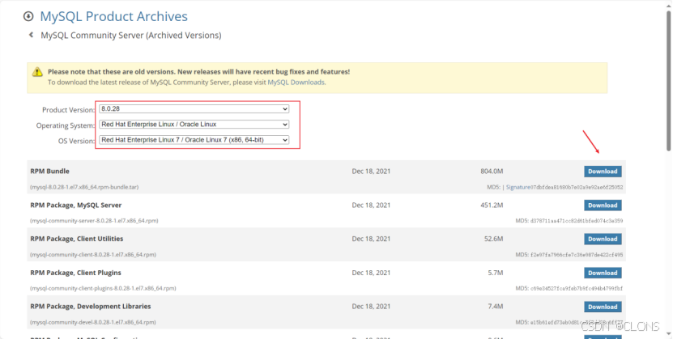
Task: Click the MD5 hash of MySQL Server package
Action: pyautogui.click(x=576, y=221)
